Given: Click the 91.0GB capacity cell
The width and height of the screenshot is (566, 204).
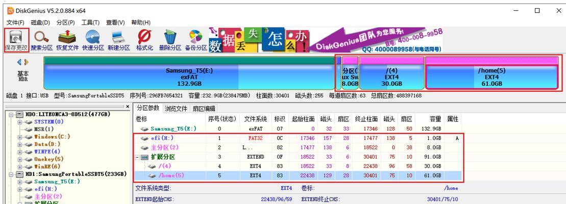Looking at the screenshot, I should (x=430, y=157).
